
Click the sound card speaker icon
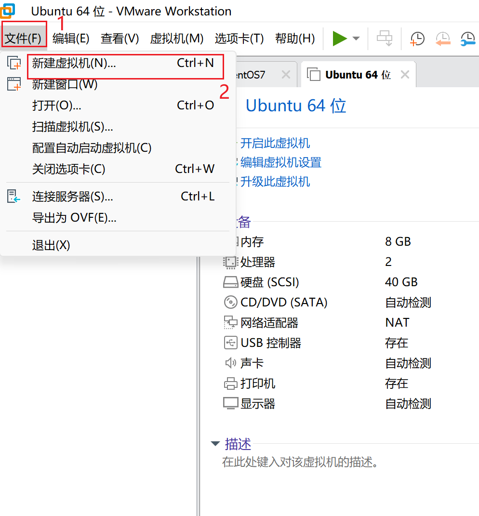230,363
